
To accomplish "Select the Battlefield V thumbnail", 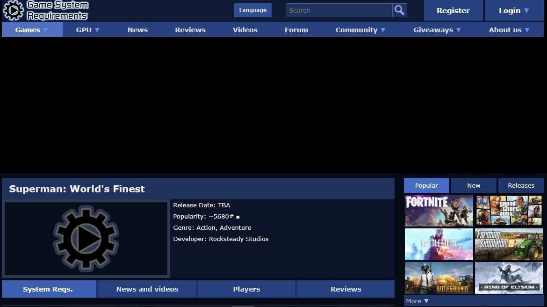I will click(439, 244).
